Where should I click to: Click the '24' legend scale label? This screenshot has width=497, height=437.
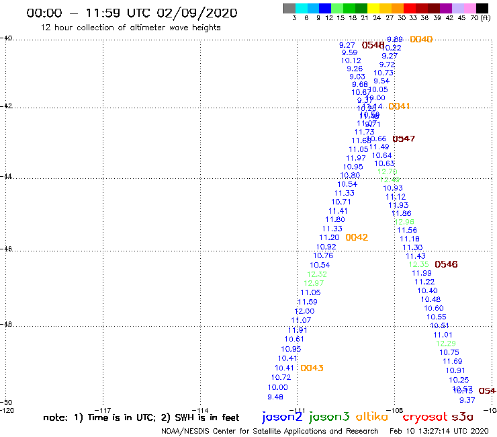(377, 18)
